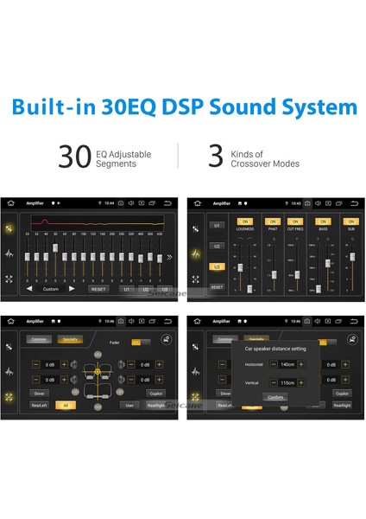The height and width of the screenshot is (519, 366).
Task: Select the highlighted U3 preset in the loudness screen
Action: pyautogui.click(x=217, y=266)
